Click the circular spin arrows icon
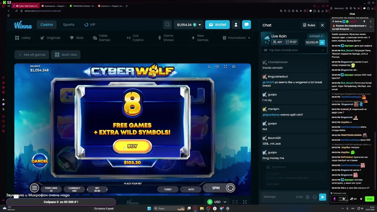The width and height of the screenshot is (377, 212). (230, 188)
